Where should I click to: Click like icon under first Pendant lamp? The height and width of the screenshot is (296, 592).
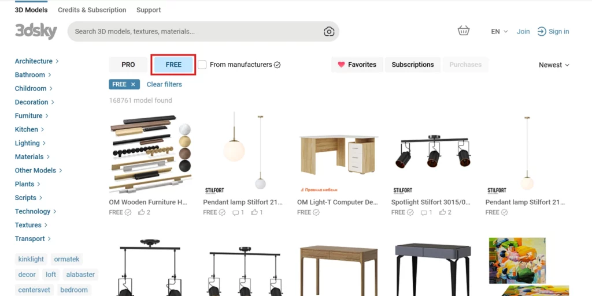[x=254, y=212]
